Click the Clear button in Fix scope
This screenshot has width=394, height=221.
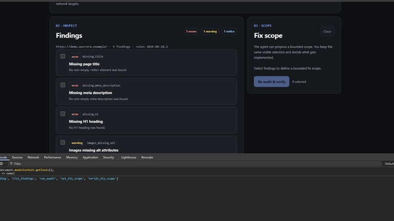327,32
